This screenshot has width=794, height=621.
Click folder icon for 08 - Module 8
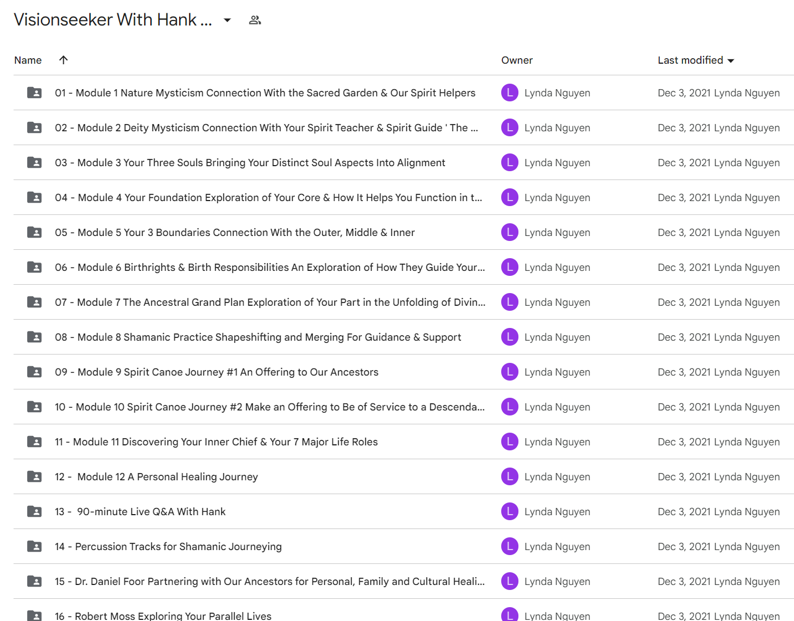pyautogui.click(x=34, y=337)
